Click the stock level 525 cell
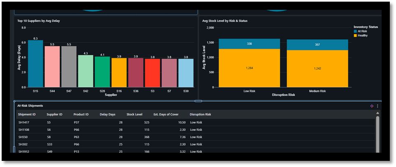Screen dimensions: 396x167 click(147, 122)
